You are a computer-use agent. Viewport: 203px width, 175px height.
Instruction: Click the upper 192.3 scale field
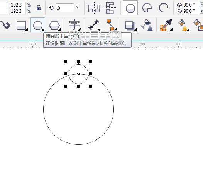point(18,5)
